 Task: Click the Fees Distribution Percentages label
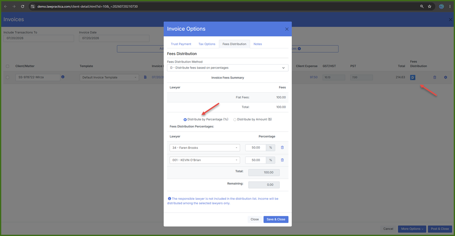(x=192, y=126)
